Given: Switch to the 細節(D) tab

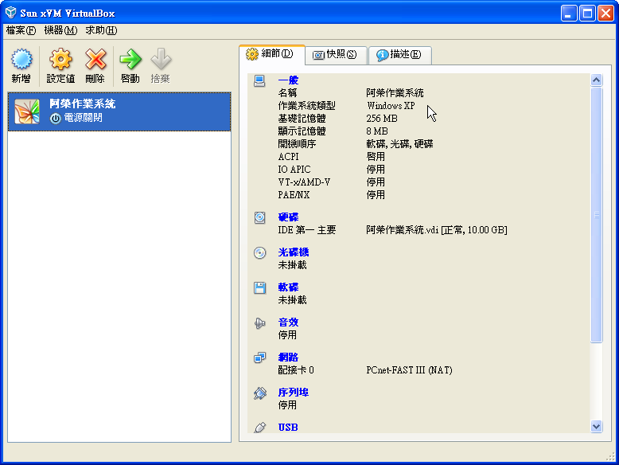Looking at the screenshot, I should pyautogui.click(x=272, y=54).
